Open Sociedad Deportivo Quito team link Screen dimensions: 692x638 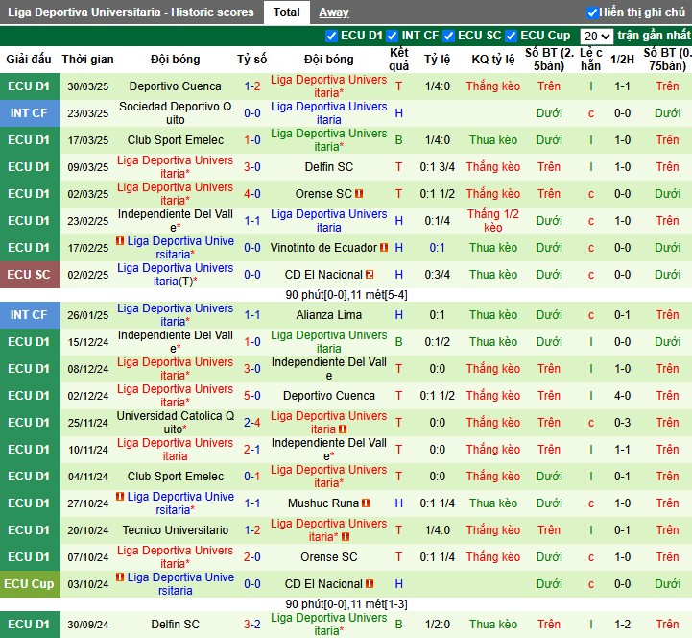(x=176, y=113)
